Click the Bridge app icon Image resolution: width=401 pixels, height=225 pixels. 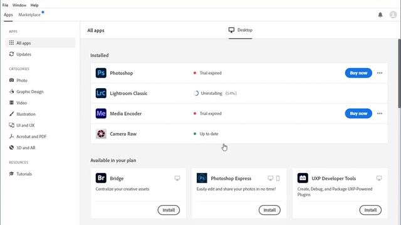click(x=101, y=178)
